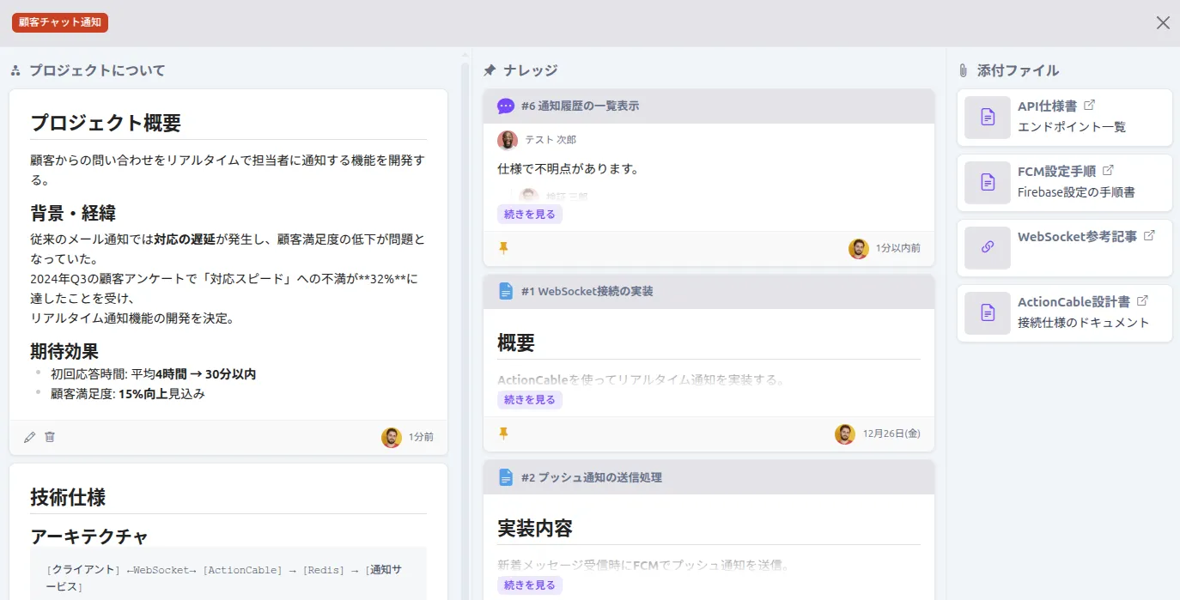Click the document icon on the #2 プッシュ通知 card header

point(505,476)
